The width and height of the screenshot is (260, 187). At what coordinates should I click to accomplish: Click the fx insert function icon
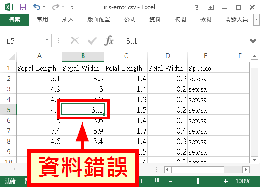[x=109, y=40]
